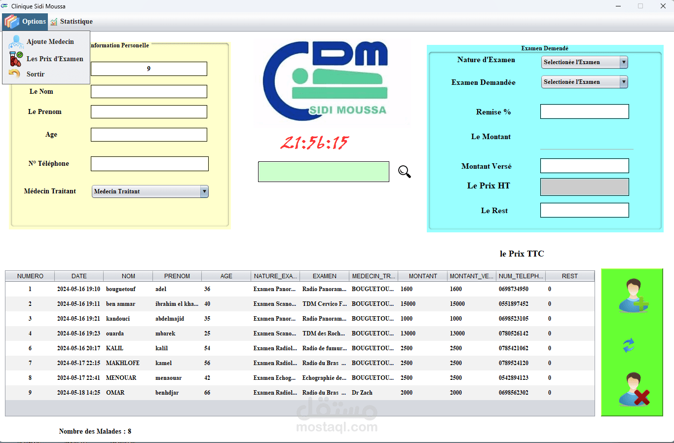Click the Remise % input field
674x443 pixels.
click(x=585, y=111)
